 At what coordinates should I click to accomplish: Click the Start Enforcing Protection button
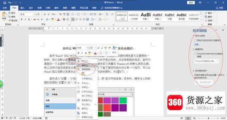coord(204,82)
